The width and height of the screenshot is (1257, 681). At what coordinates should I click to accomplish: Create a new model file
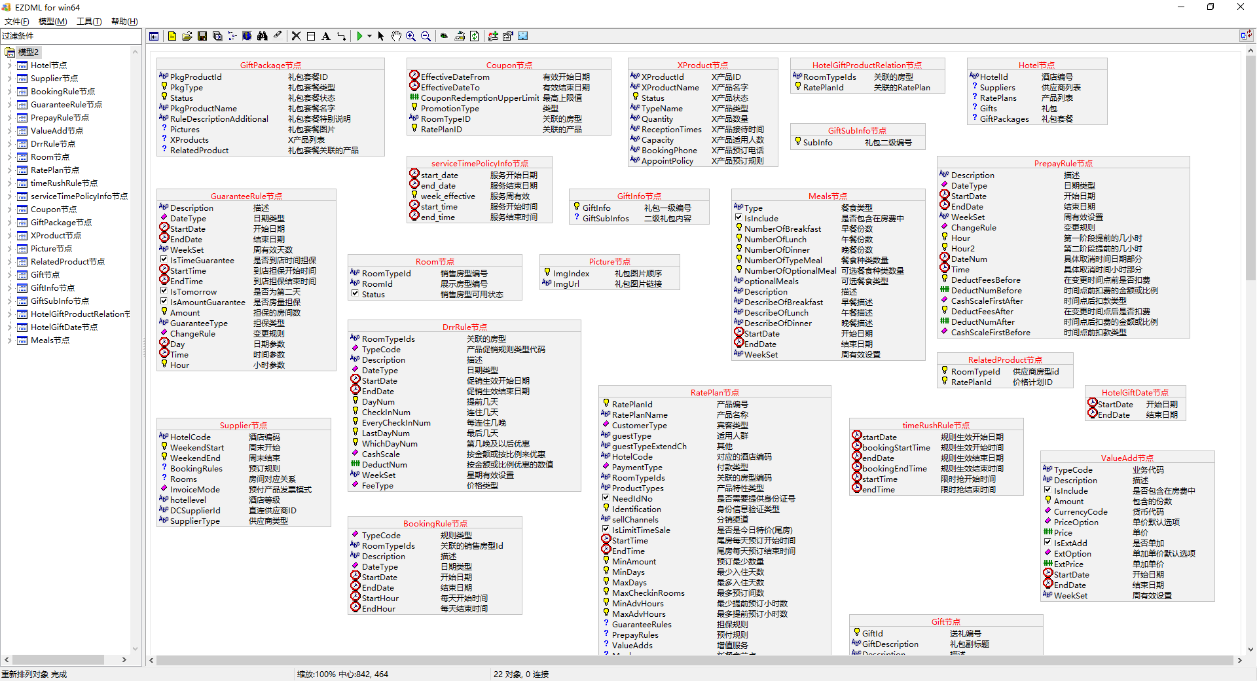[172, 36]
